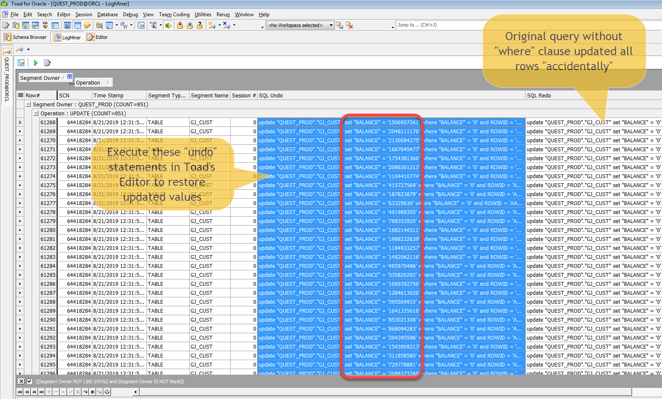Start LogMiner with green play button
This screenshot has height=399, width=662.
(36, 63)
